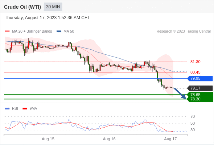This screenshot has width=214, height=145.
Task: Select the blue 79.95 pivot price tag
Action: pyautogui.click(x=200, y=78)
